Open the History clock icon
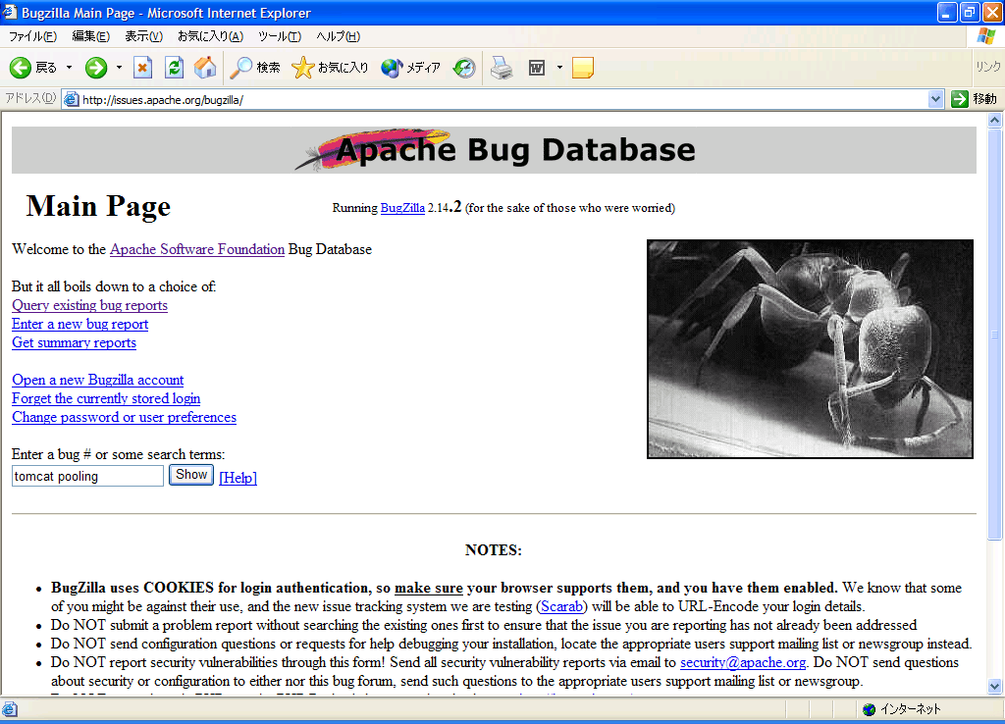 (x=464, y=68)
